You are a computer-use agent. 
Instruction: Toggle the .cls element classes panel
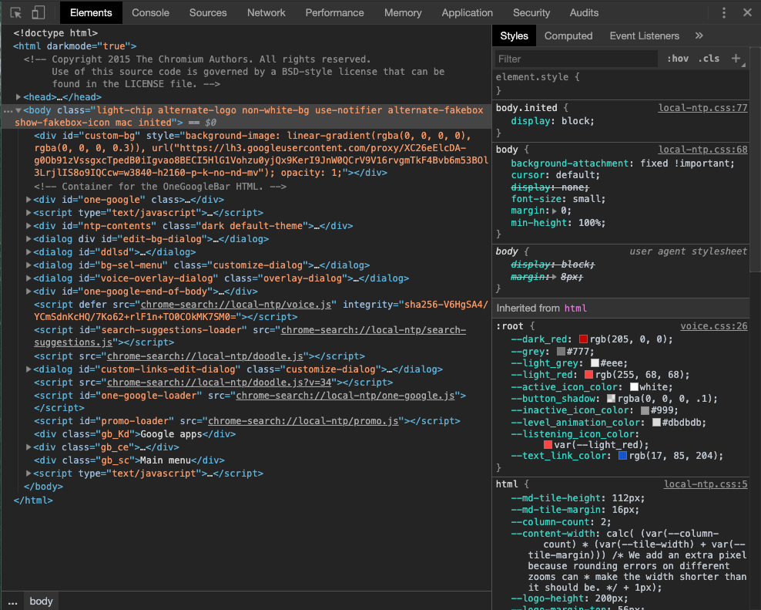pos(709,59)
